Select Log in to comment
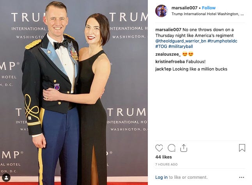The image size is (252, 185). click(161, 177)
